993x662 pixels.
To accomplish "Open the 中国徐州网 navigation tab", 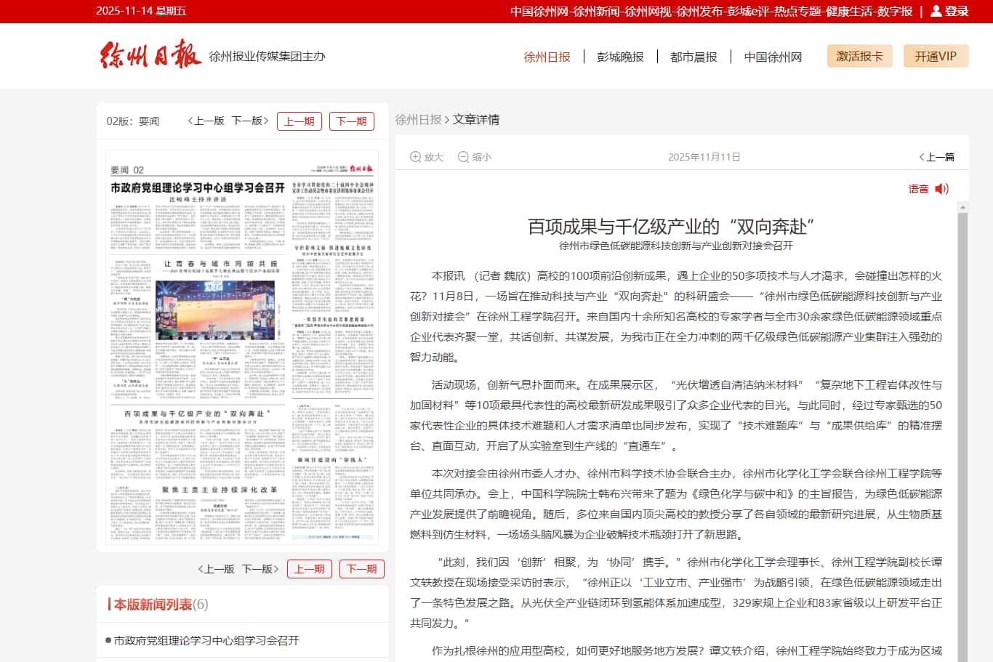I will point(773,57).
